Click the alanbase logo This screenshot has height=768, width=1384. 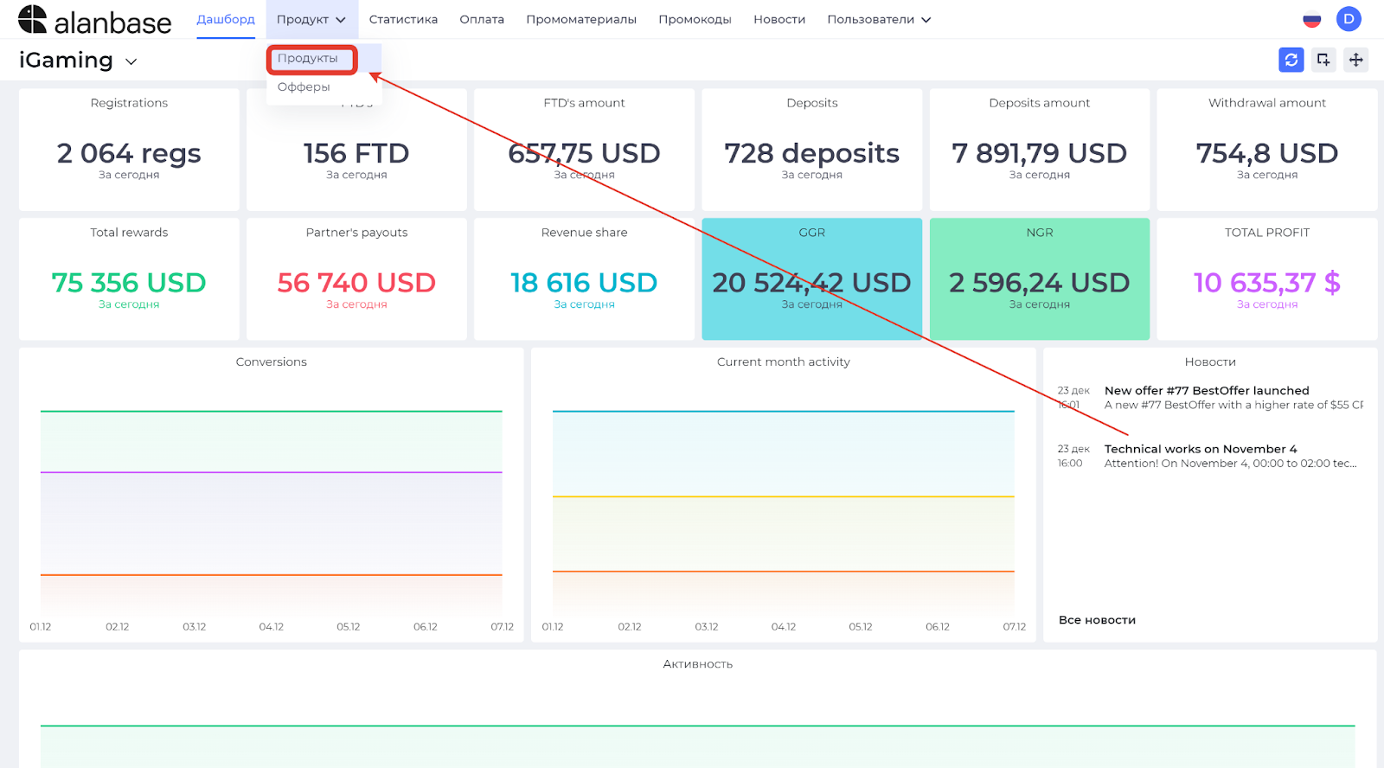tap(95, 20)
